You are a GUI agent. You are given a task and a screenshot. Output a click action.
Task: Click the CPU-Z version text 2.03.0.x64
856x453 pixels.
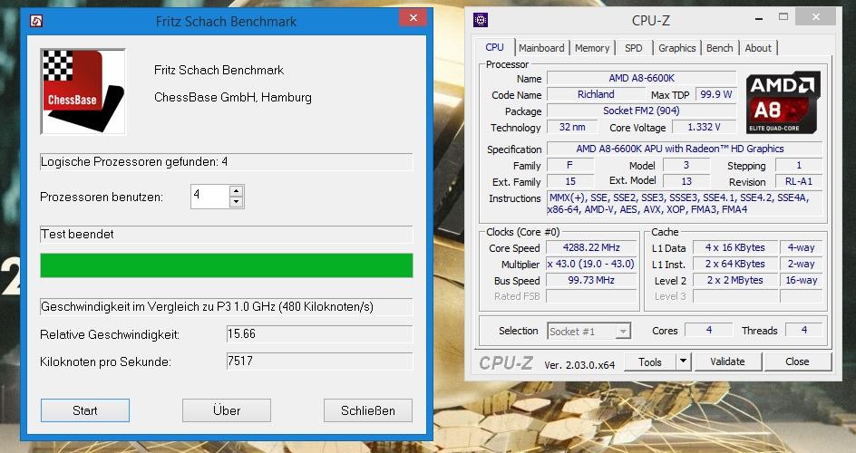(x=579, y=365)
